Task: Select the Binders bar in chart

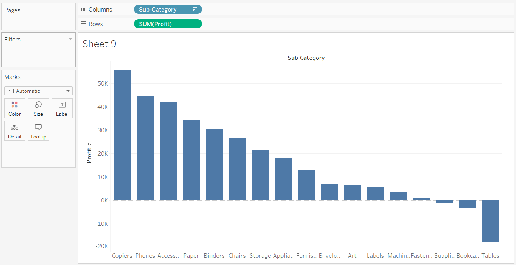Action: [214, 165]
